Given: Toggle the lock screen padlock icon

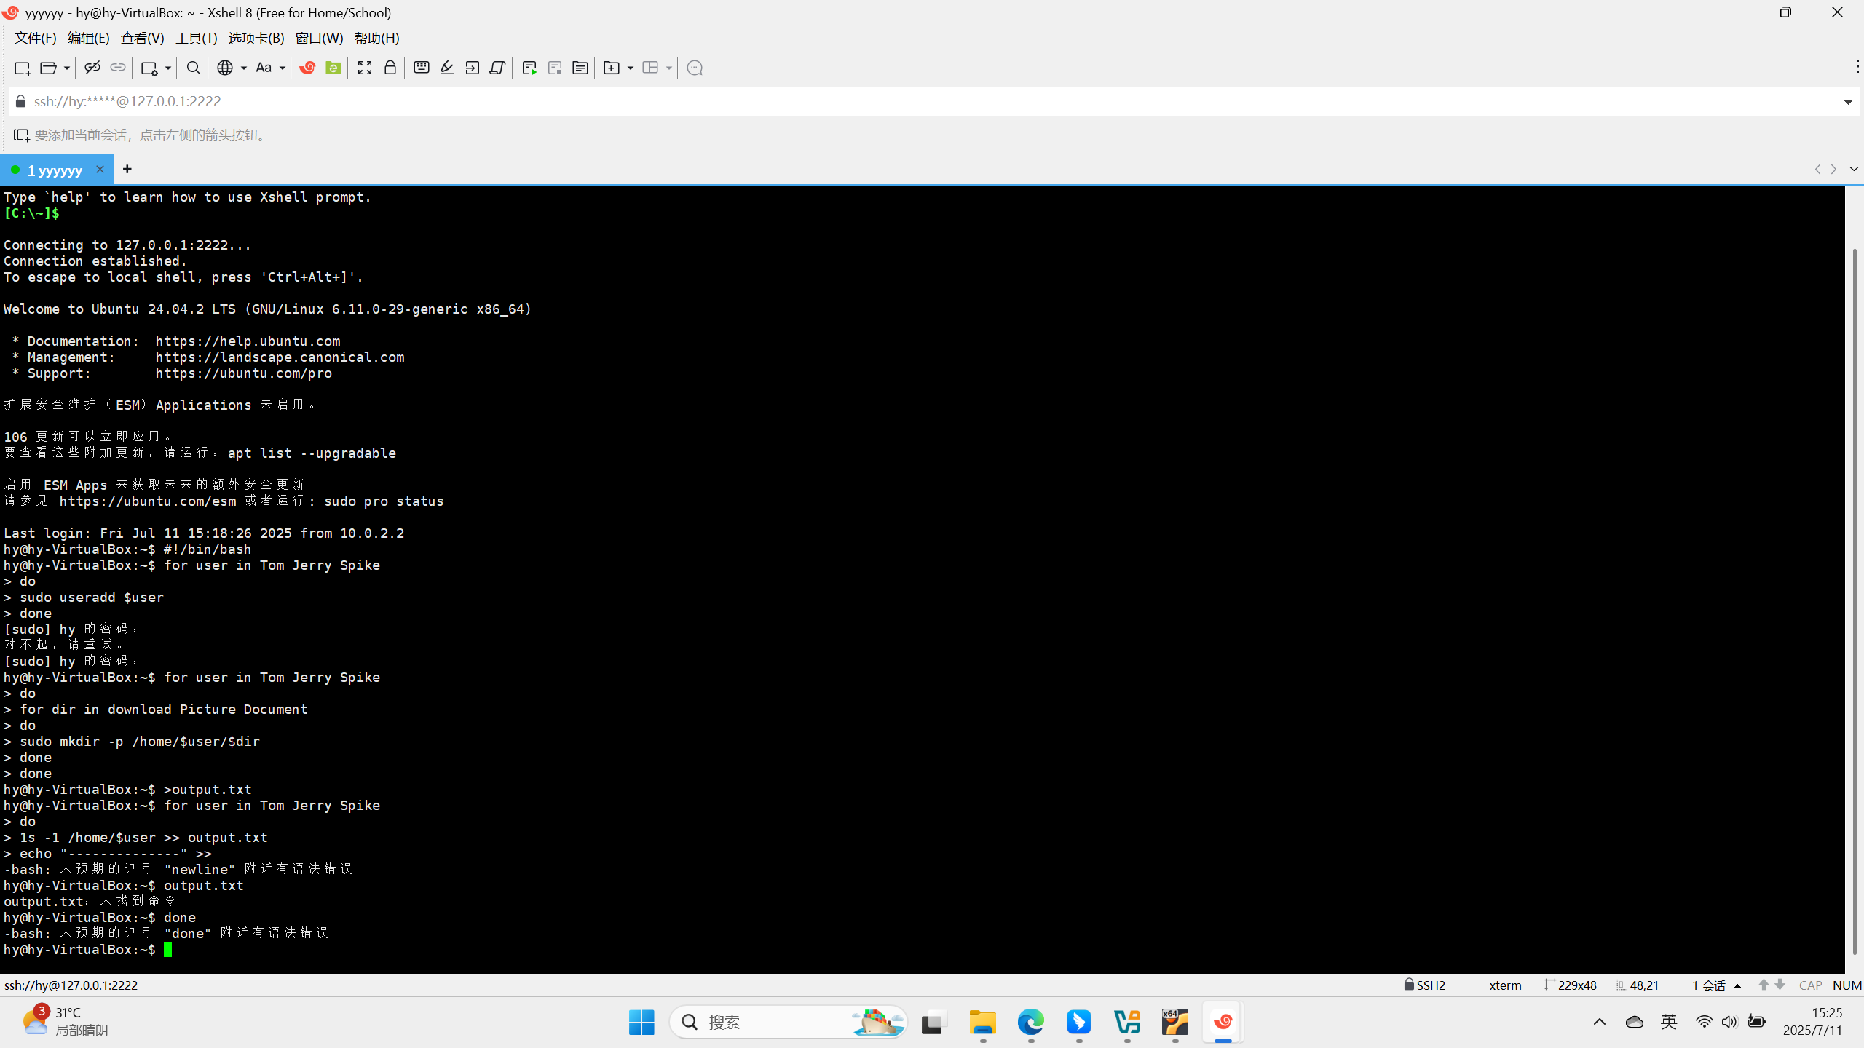Looking at the screenshot, I should click(390, 68).
